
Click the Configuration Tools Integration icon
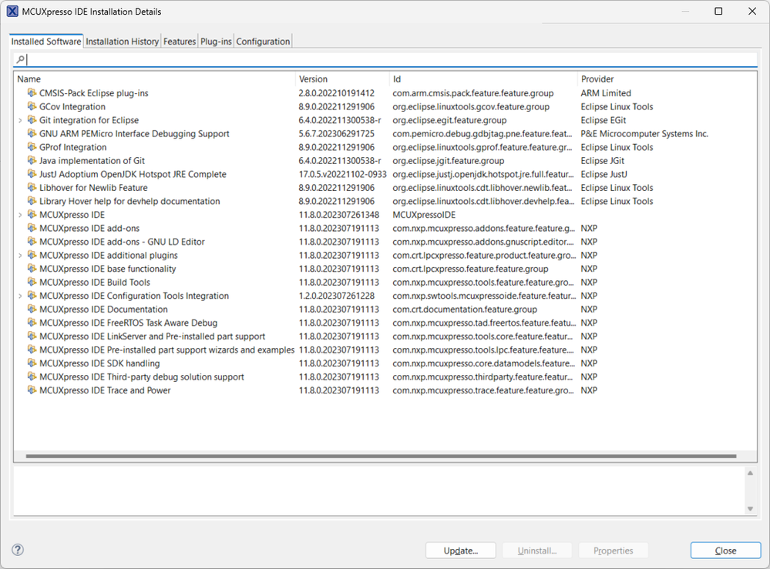pyautogui.click(x=32, y=296)
